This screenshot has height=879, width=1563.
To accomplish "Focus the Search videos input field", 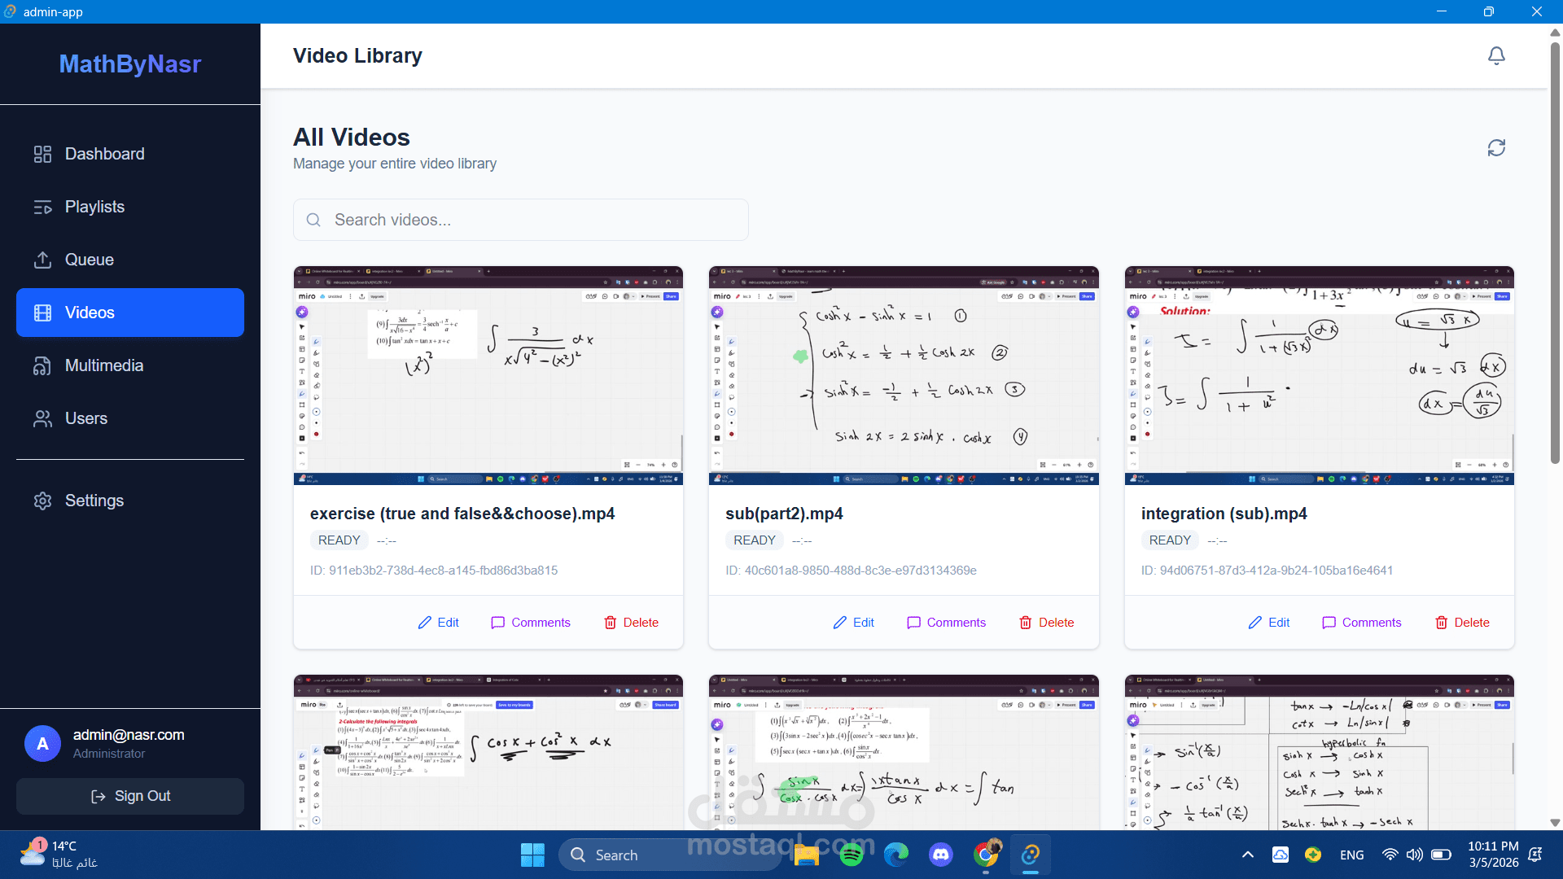I will point(521,220).
